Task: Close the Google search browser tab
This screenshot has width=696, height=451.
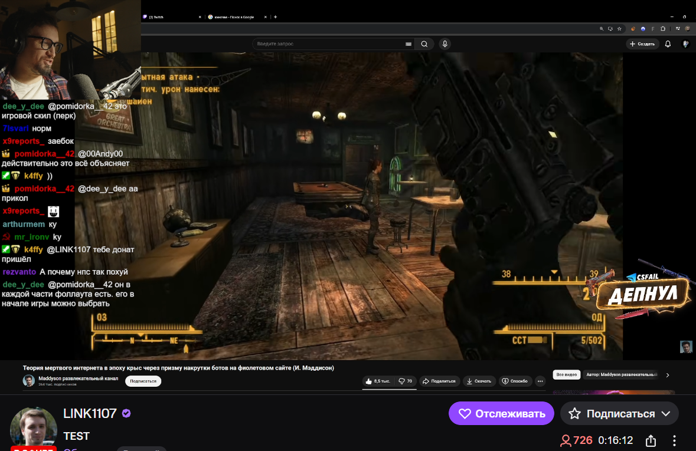Action: 266,17
